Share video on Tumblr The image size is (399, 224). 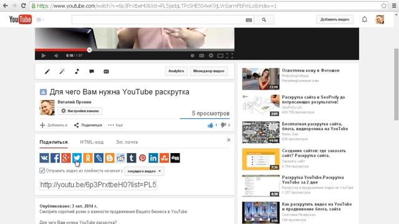click(x=132, y=157)
